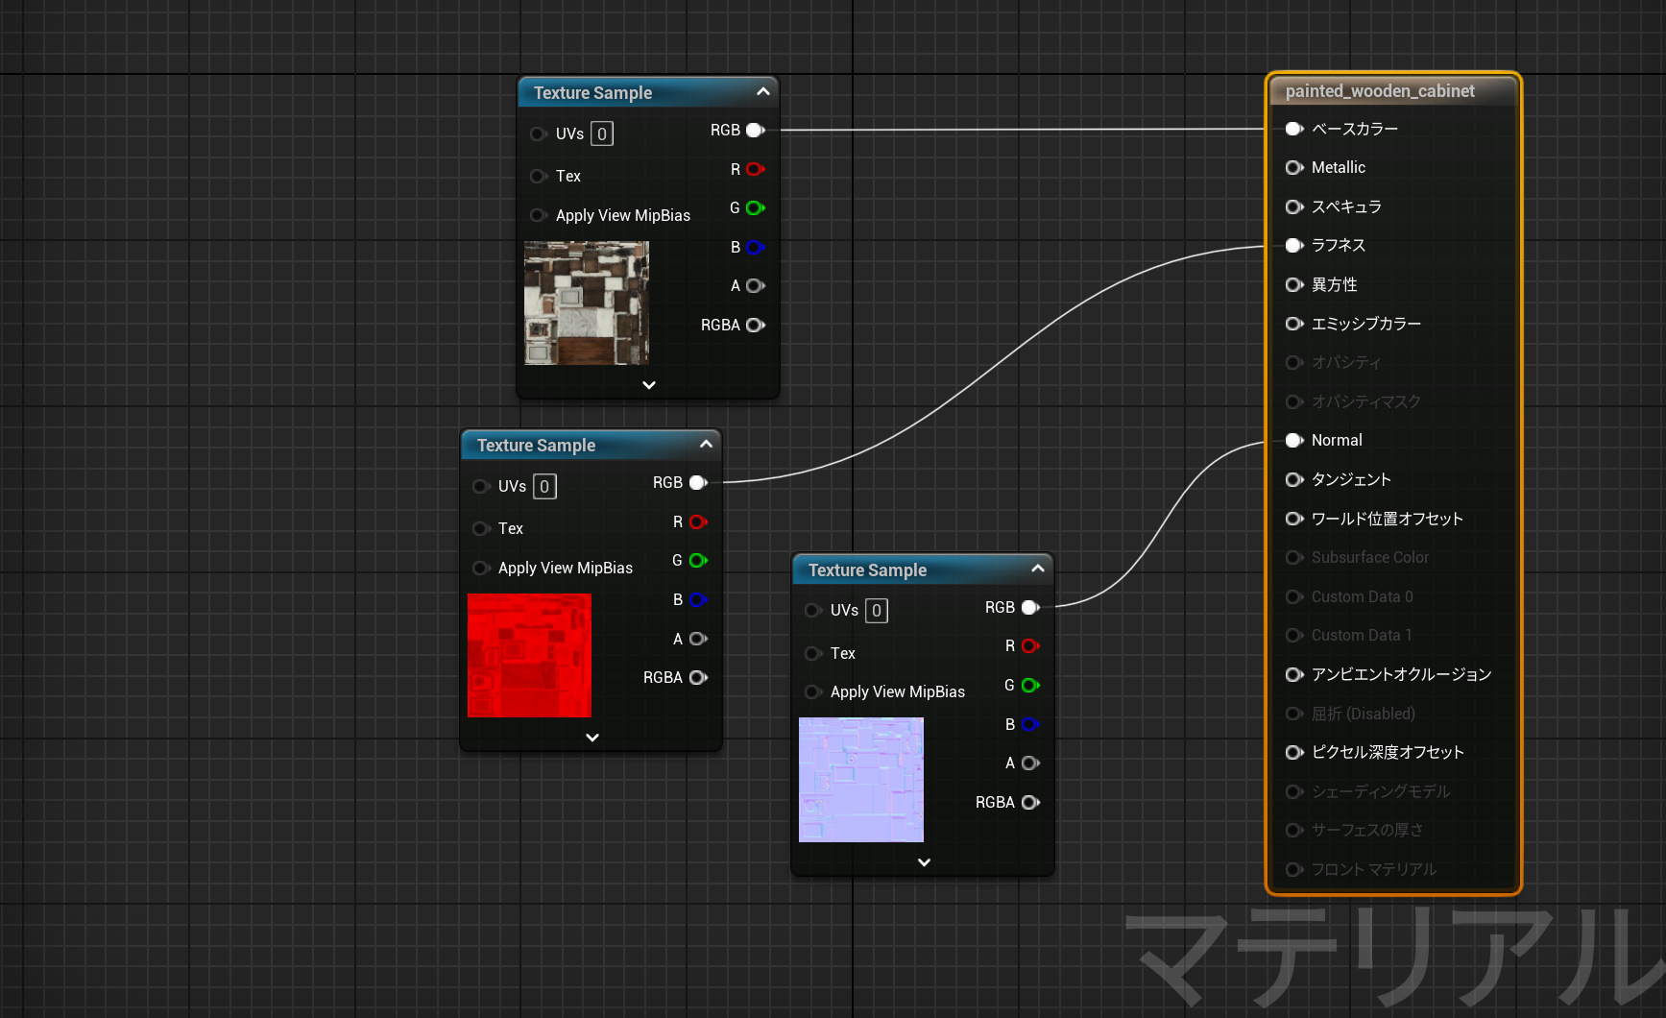Click the red roughness texture preview
Image resolution: width=1666 pixels, height=1018 pixels.
(x=529, y=655)
